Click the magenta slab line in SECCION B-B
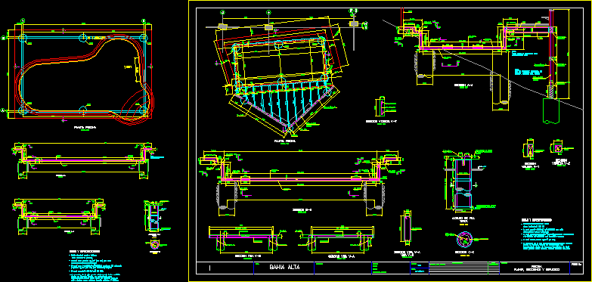 click(300, 179)
